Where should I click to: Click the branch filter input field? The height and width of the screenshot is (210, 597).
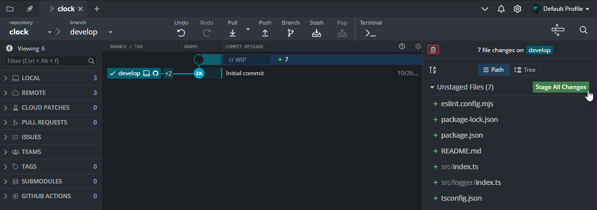46,61
